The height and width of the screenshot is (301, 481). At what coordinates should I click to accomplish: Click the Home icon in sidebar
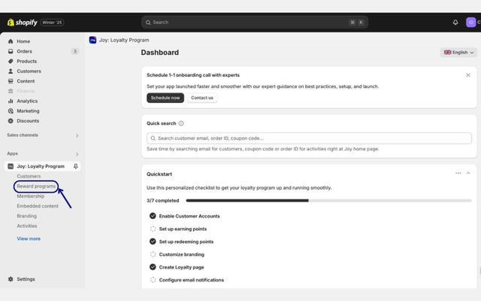click(x=11, y=41)
